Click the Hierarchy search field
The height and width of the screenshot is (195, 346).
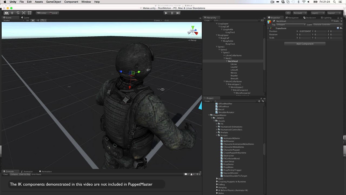tap(236, 21)
